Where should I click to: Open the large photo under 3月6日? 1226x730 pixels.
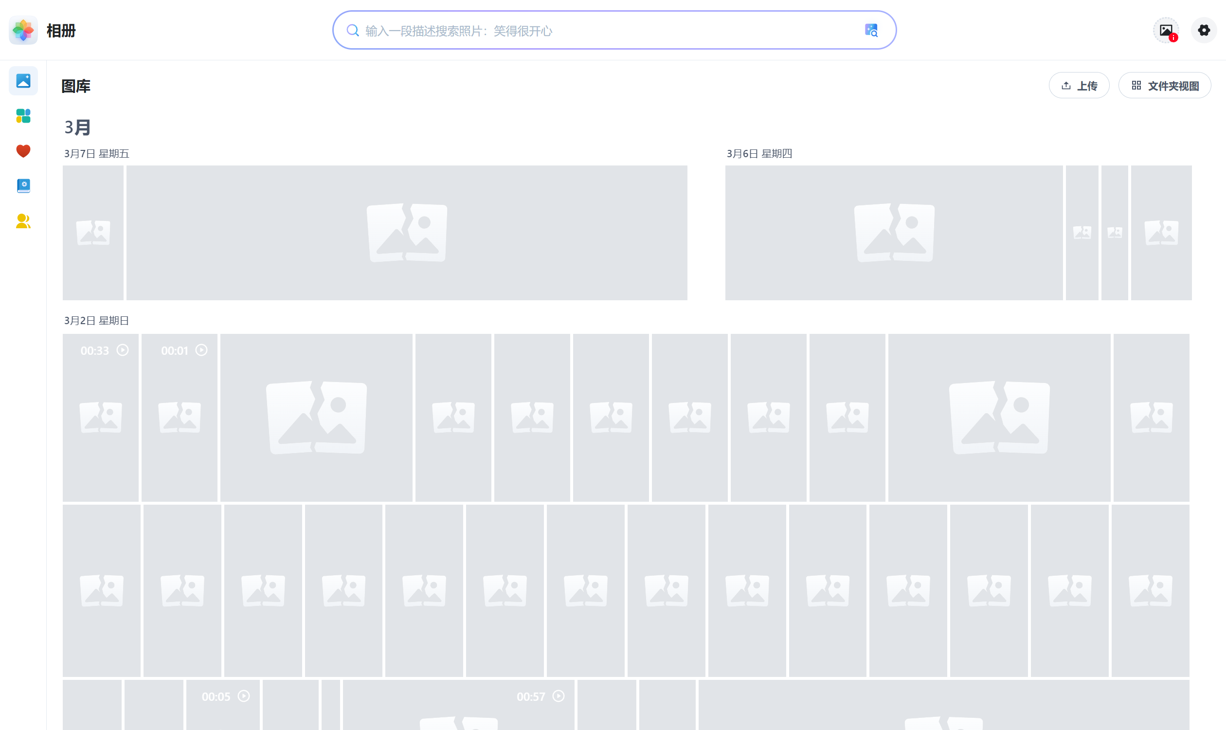(x=894, y=233)
